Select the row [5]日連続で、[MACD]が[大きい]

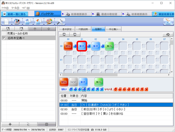116,105
